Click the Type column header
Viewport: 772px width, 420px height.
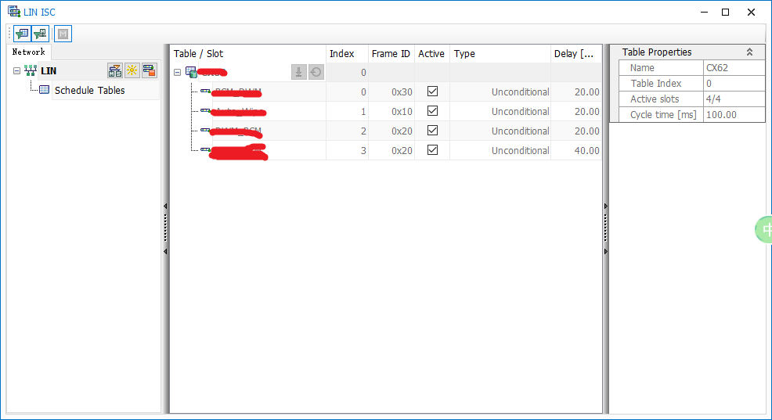500,54
